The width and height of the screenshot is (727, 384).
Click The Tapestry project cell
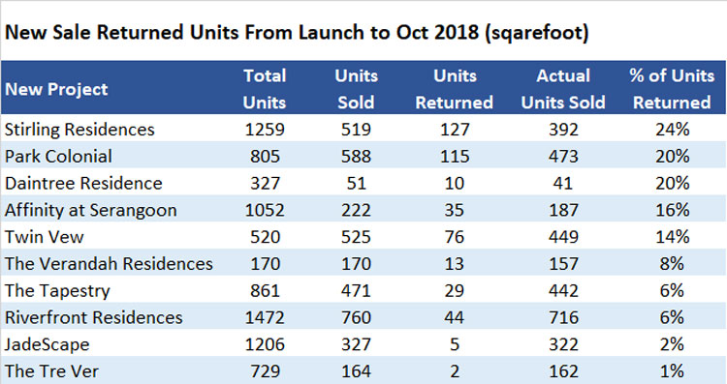click(x=57, y=291)
